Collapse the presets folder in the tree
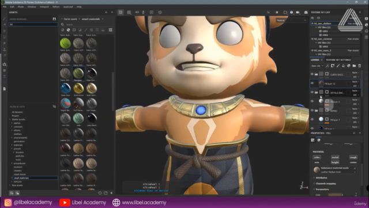 point(12,148)
